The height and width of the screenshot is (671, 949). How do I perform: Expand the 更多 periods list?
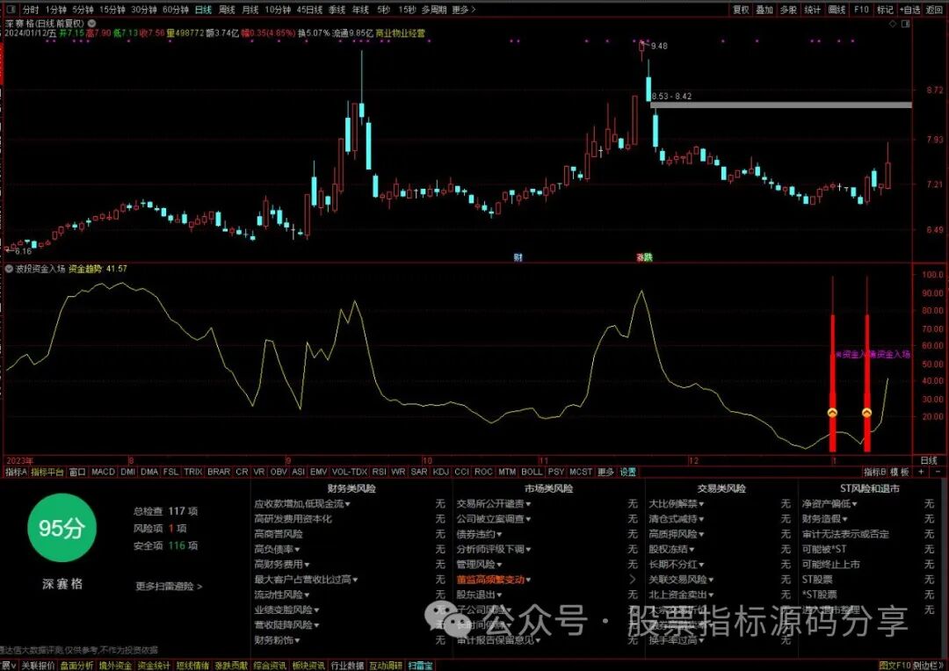[x=464, y=10]
